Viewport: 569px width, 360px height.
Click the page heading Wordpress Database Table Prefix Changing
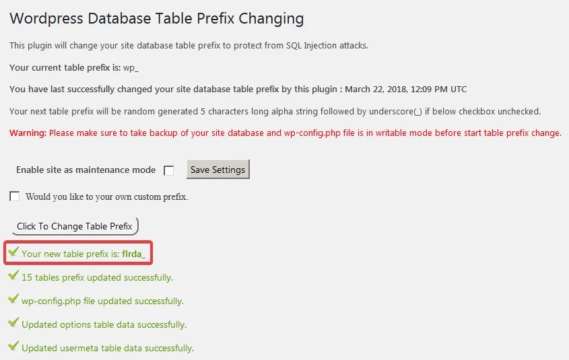point(157,18)
